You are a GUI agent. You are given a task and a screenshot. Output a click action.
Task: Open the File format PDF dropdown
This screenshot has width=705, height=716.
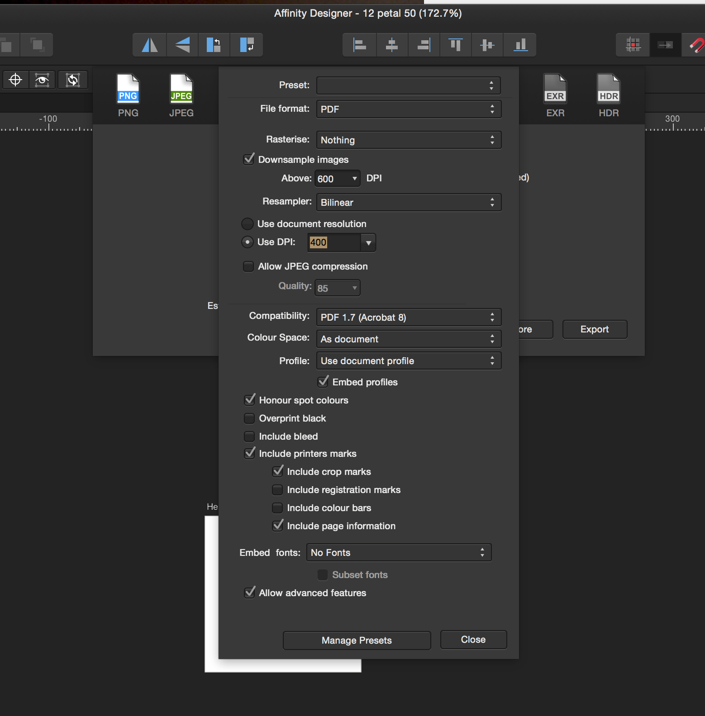(409, 109)
